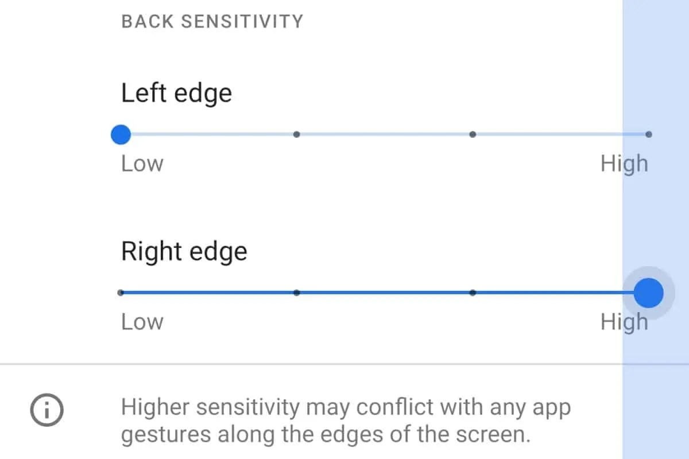Click the third tick on Left edge slider
Viewport: 689px width, 459px height.
point(473,134)
